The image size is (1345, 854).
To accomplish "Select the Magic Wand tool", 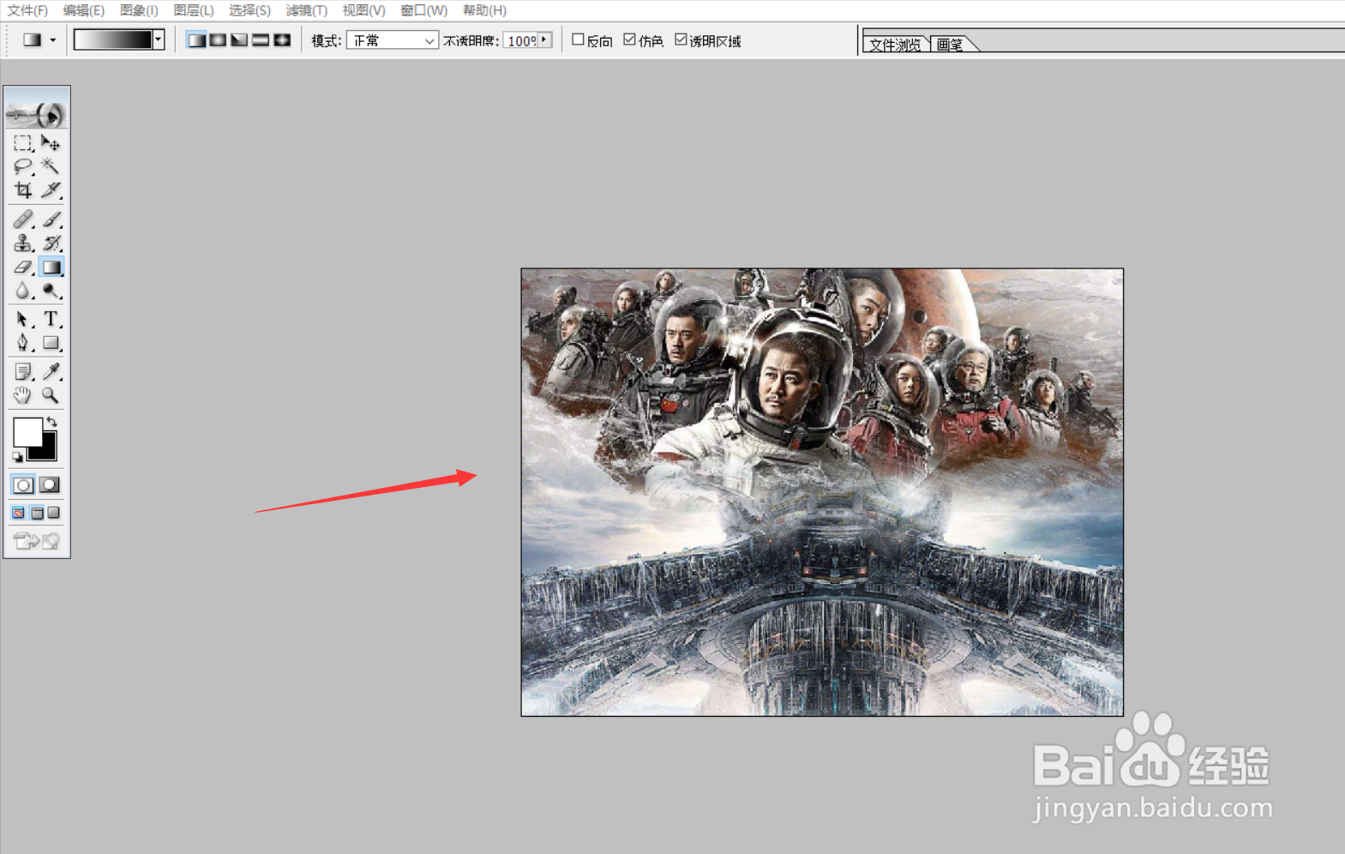I will (x=51, y=166).
